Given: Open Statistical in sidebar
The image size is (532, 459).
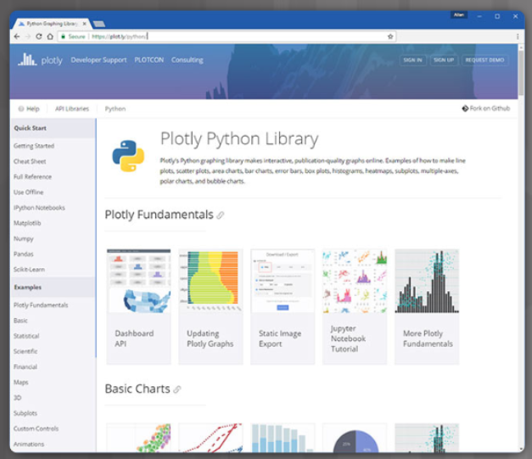Looking at the screenshot, I should (x=26, y=336).
